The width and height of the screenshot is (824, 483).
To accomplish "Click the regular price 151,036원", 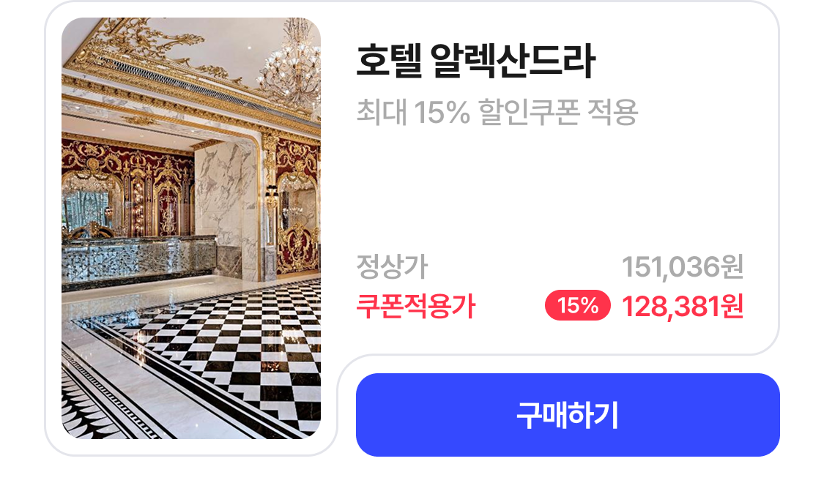I will point(683,266).
